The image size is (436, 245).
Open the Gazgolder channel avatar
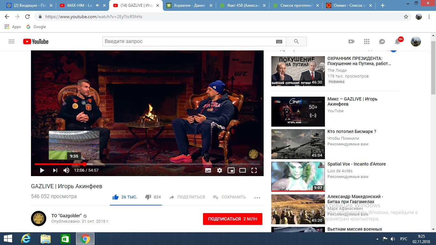(39, 219)
